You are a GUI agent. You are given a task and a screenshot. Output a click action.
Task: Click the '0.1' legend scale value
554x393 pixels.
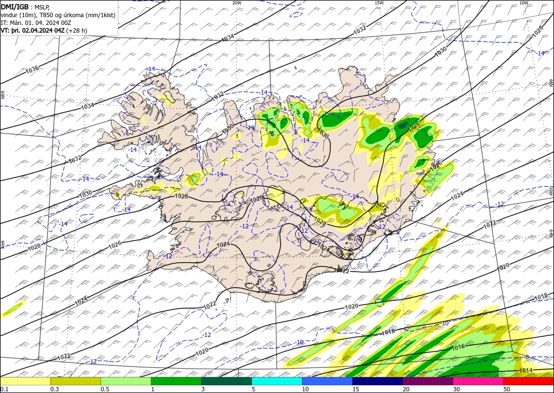click(x=3, y=389)
